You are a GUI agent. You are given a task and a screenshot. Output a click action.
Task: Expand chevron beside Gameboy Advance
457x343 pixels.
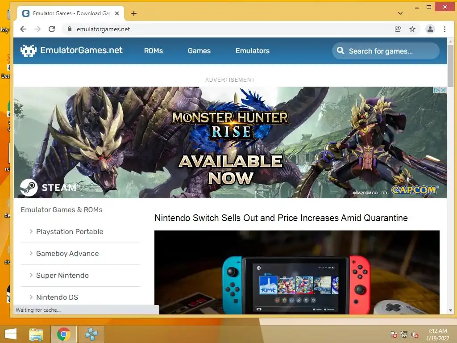pos(31,253)
